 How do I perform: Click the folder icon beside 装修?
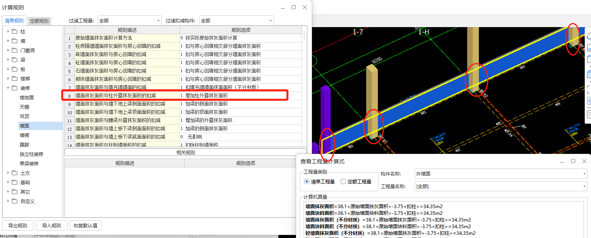(x=15, y=88)
